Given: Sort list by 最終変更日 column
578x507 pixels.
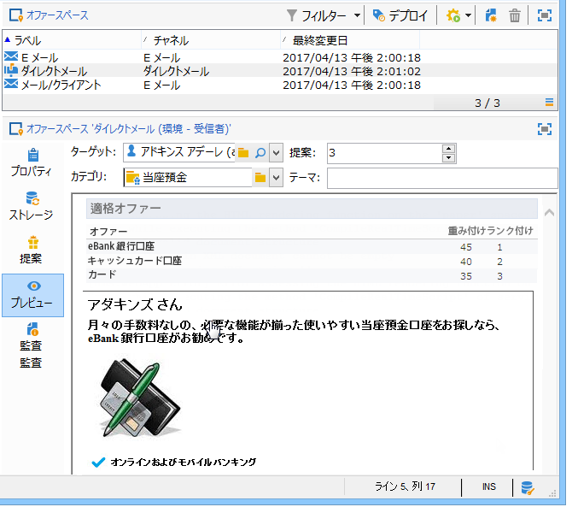Looking at the screenshot, I should 350,40.
